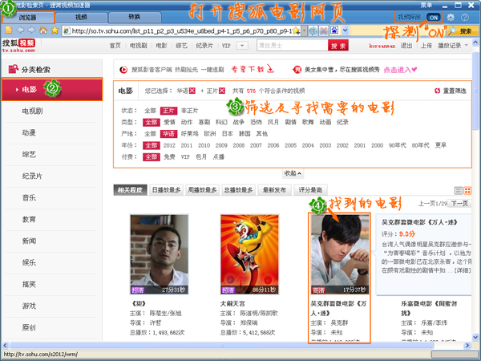This screenshot has height=361, width=481.
Task: Select 非正片 status filter
Action: 189,111
